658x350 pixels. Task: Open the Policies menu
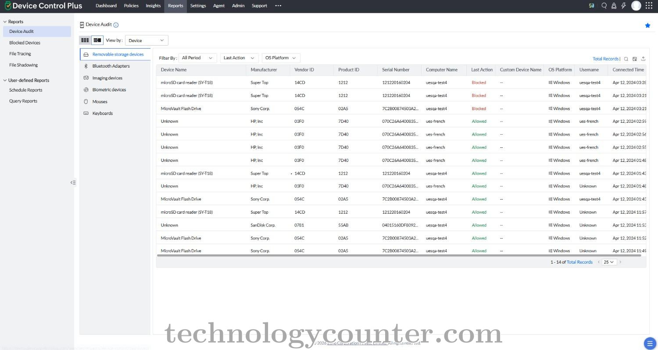click(131, 6)
